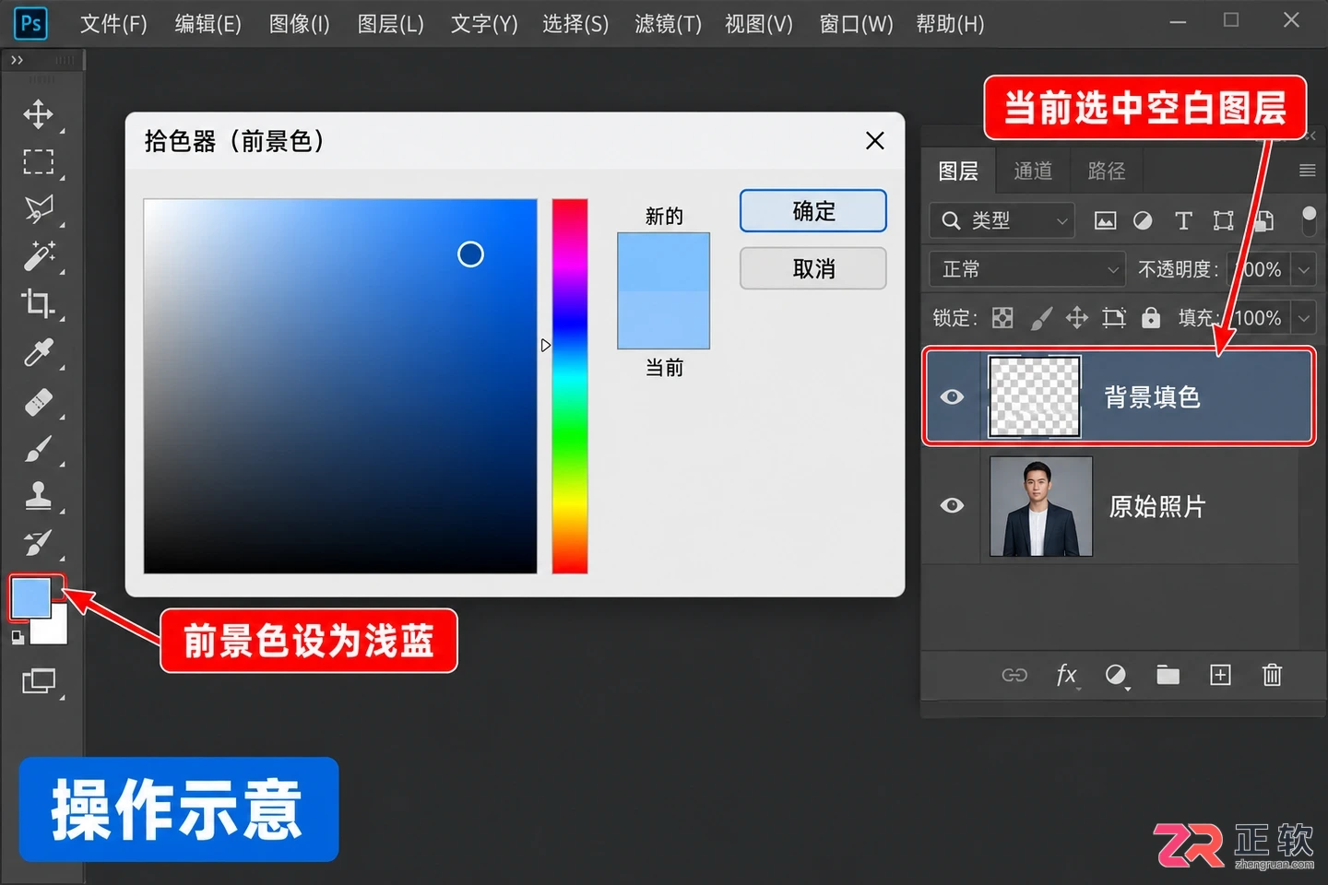Open the 滤镜(T) menu
1328x885 pixels.
pos(668,24)
